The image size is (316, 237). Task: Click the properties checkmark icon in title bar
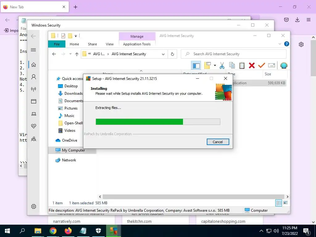point(63,36)
